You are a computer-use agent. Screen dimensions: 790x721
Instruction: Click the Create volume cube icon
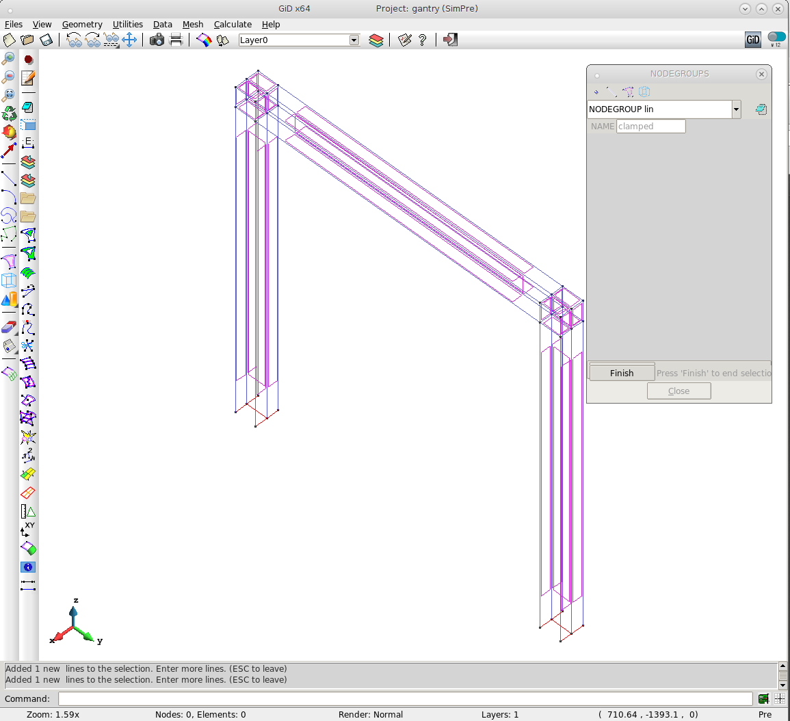click(x=9, y=280)
